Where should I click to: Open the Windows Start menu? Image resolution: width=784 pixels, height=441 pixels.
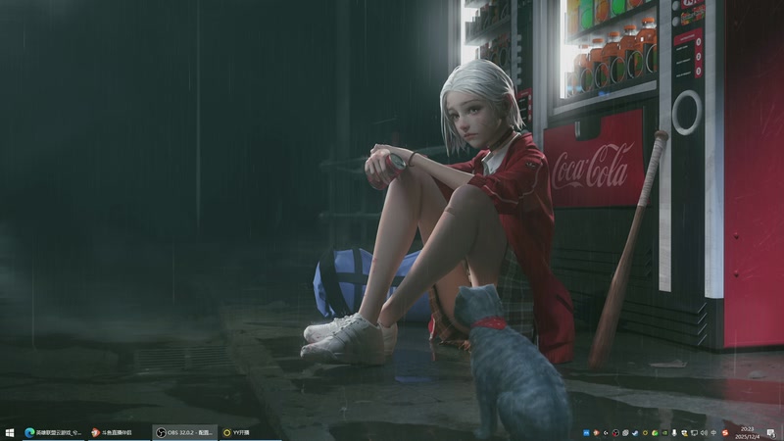(9, 433)
